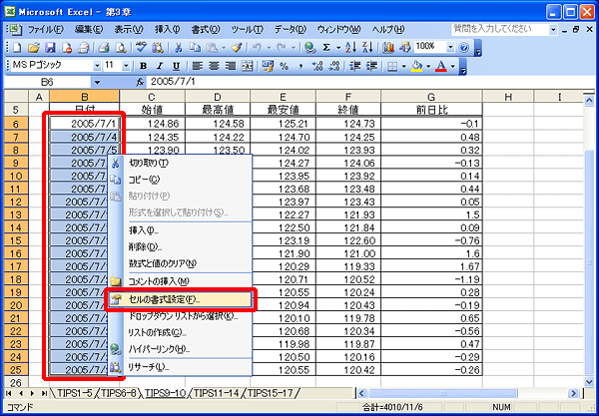Open the Fill Color dropdown arrow

pos(428,67)
